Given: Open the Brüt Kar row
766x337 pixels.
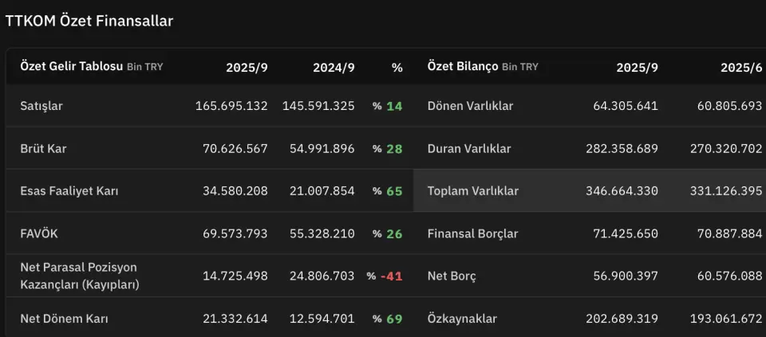Looking at the screenshot, I should tap(43, 148).
